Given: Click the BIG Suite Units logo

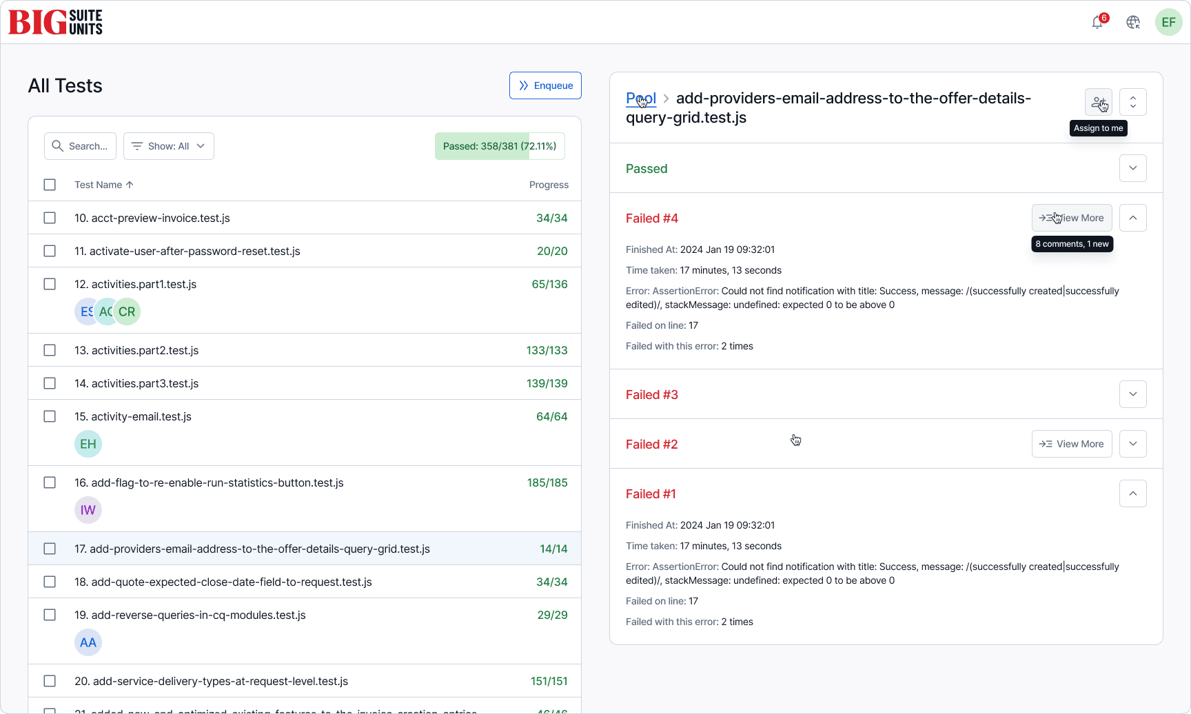Looking at the screenshot, I should 56,22.
